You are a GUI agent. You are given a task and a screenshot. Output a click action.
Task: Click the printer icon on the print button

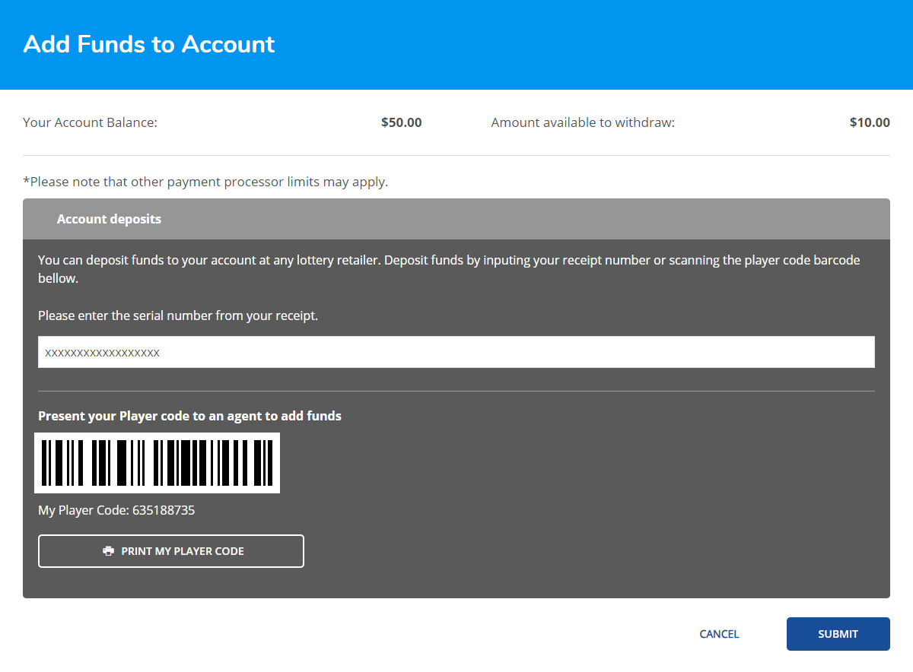[x=109, y=551]
